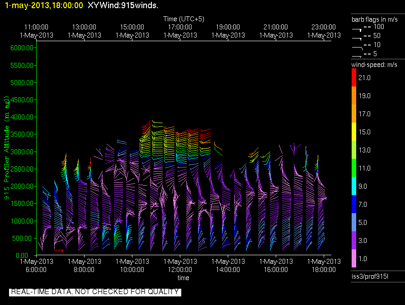Click the Time (UTC+5) axis label
This screenshot has width=405, height=305.
[x=184, y=19]
